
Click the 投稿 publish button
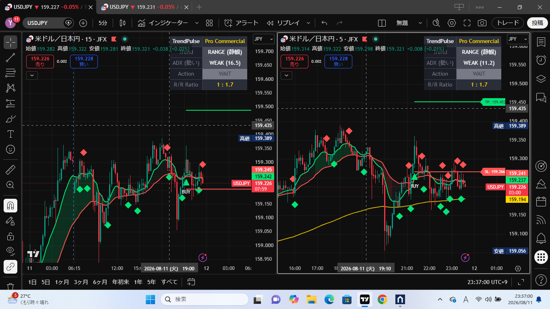(538, 23)
